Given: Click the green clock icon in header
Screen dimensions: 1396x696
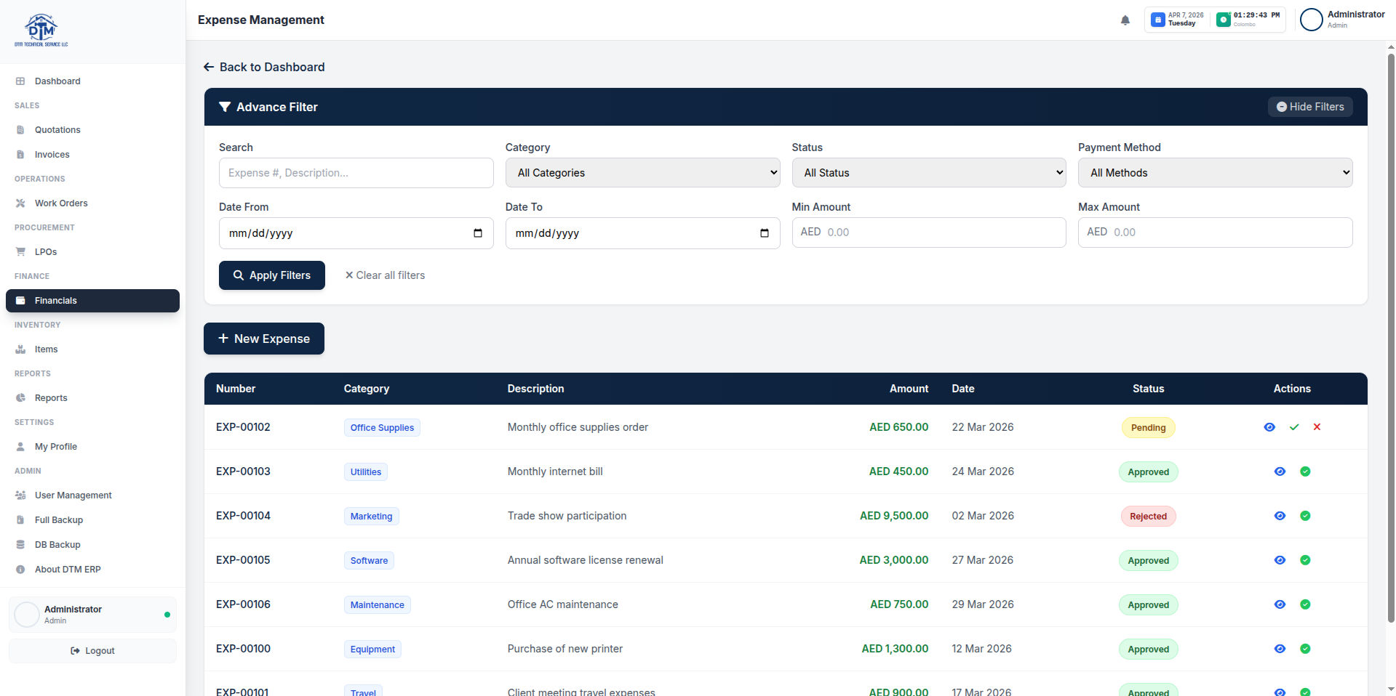Looking at the screenshot, I should pyautogui.click(x=1223, y=20).
